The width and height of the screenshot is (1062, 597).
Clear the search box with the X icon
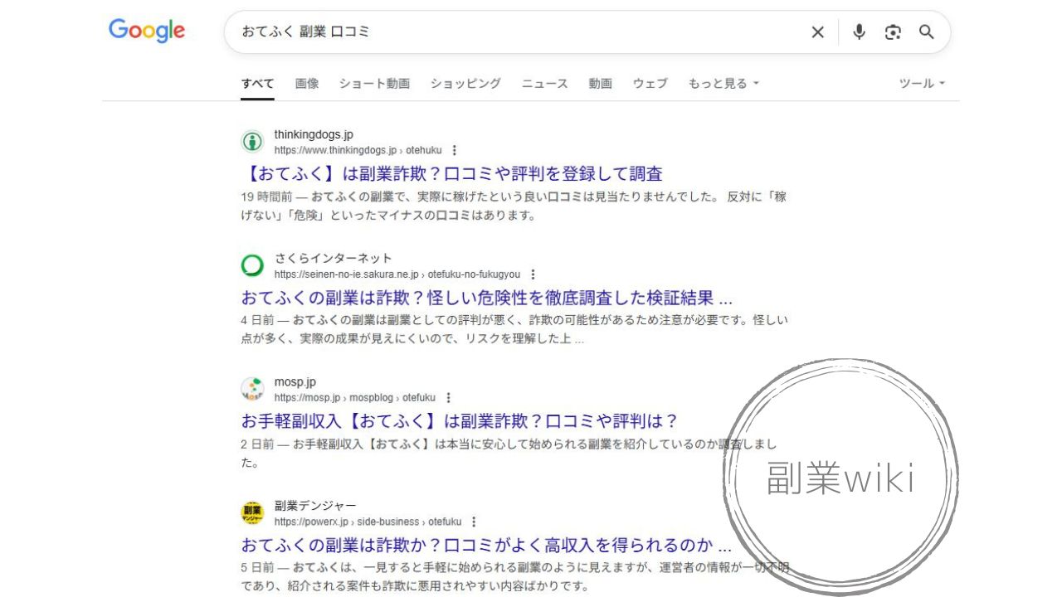817,32
